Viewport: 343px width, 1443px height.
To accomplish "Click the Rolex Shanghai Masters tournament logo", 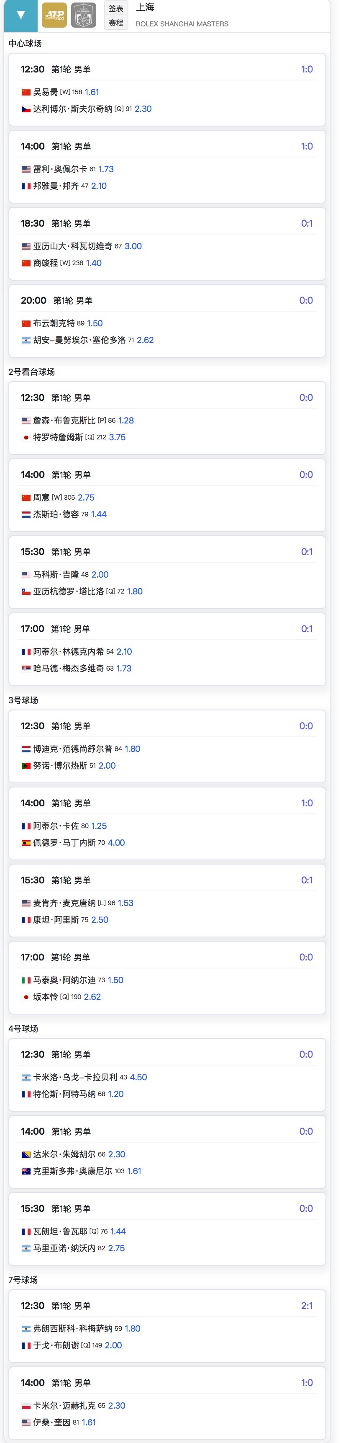I will click(83, 15).
